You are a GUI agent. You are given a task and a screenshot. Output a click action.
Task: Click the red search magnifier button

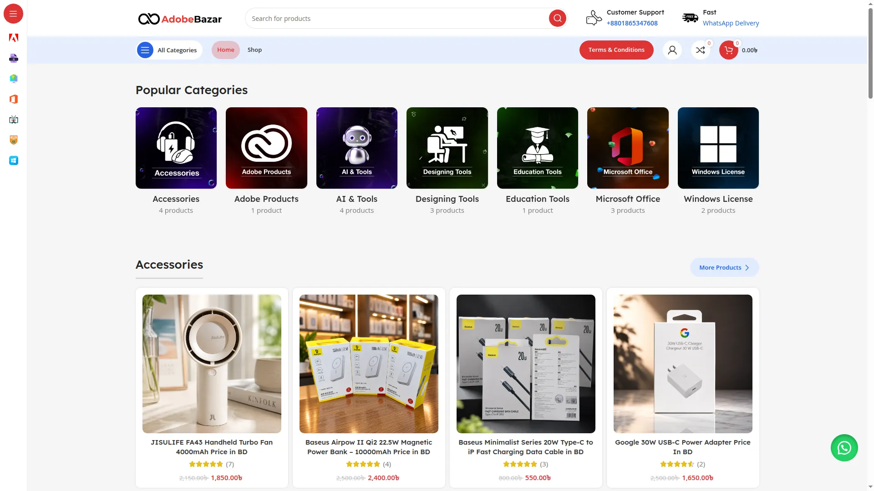[x=557, y=18]
